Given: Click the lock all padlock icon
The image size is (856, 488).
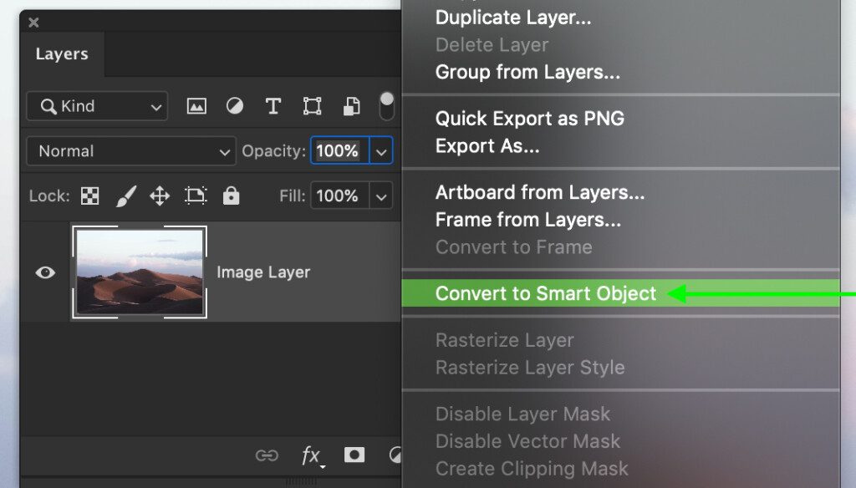Looking at the screenshot, I should point(232,196).
